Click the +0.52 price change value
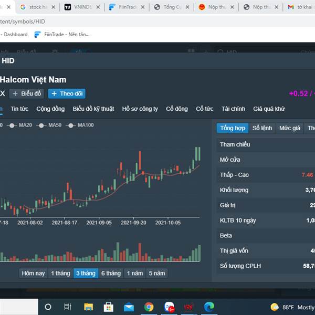 tap(298, 93)
